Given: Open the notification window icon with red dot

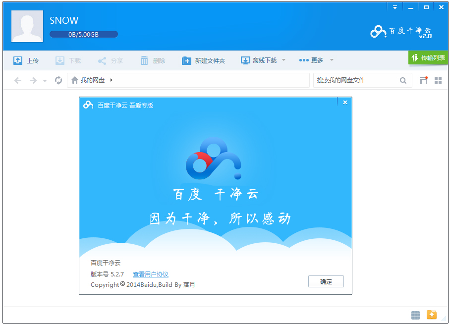Looking at the screenshot, I should (x=424, y=80).
